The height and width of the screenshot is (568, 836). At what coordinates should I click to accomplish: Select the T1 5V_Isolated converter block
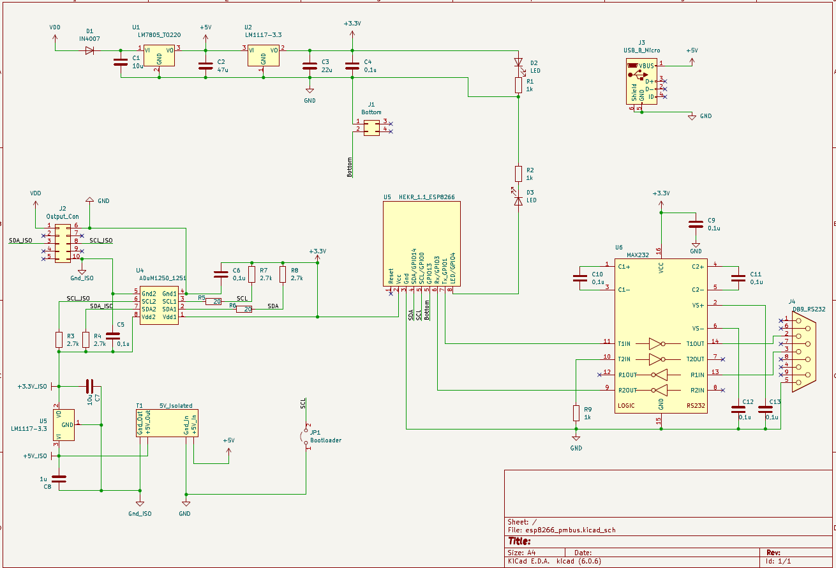pyautogui.click(x=167, y=422)
